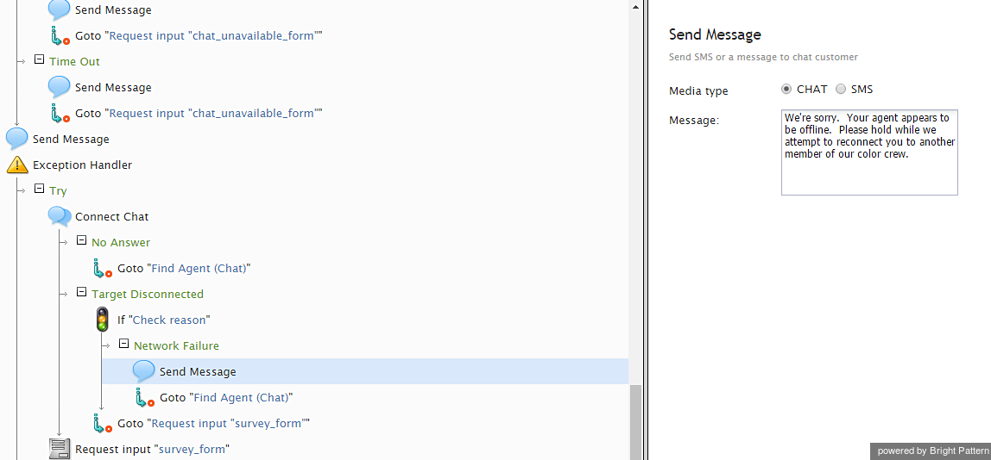Click the Goto icon under the highlighted Send Message
This screenshot has height=460, width=991.
(x=144, y=398)
